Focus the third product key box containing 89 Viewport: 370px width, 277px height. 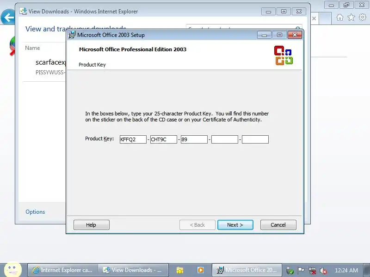point(194,139)
